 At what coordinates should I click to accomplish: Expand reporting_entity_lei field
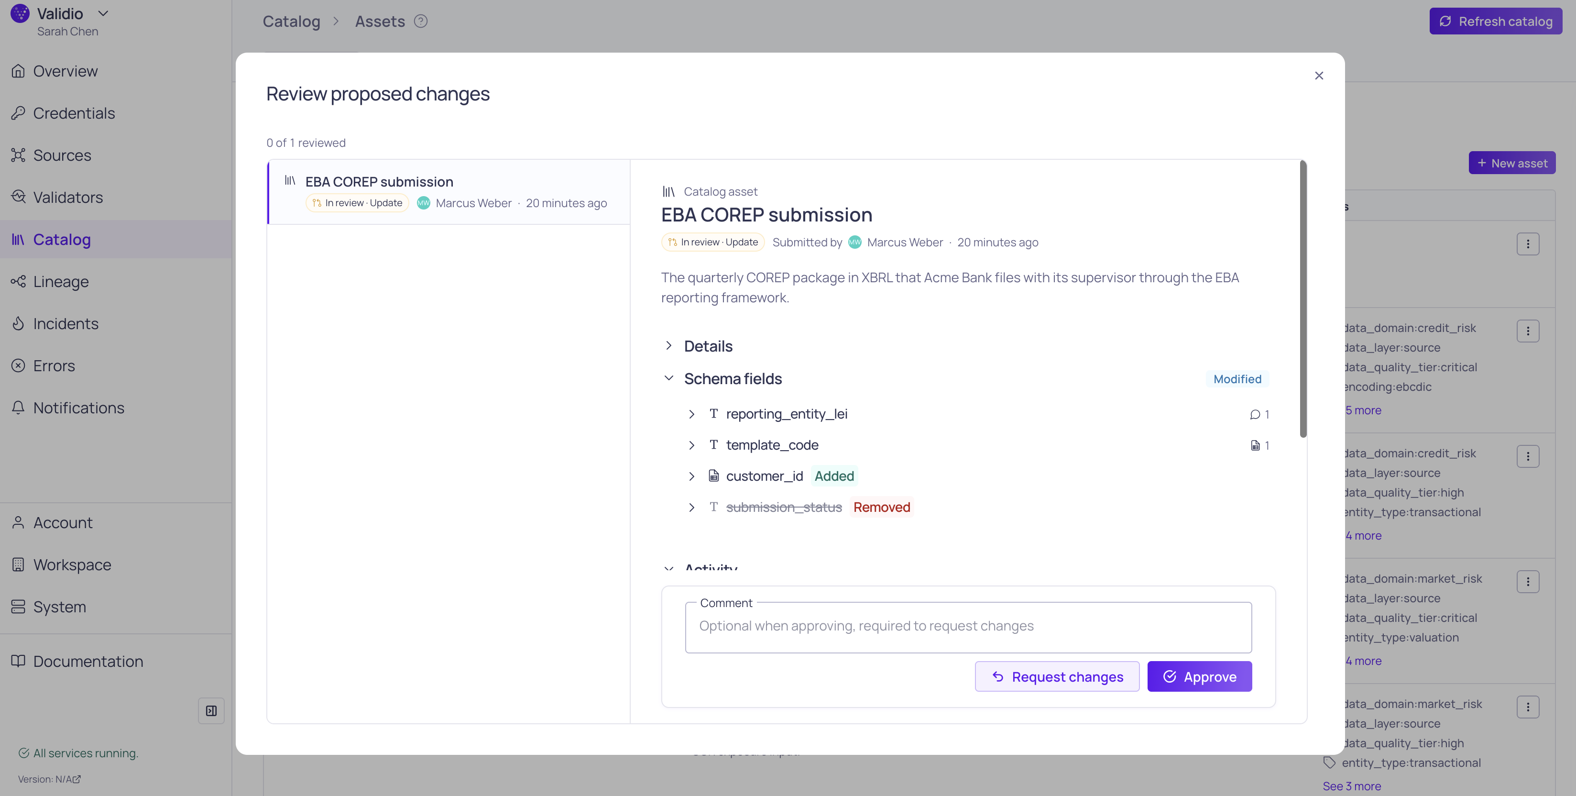point(691,414)
